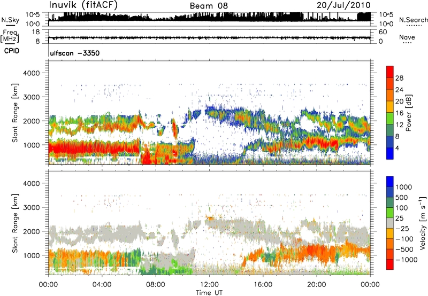428x296 pixels.
Task: Click the "-100" value on velocity colorbar
Action: point(404,239)
